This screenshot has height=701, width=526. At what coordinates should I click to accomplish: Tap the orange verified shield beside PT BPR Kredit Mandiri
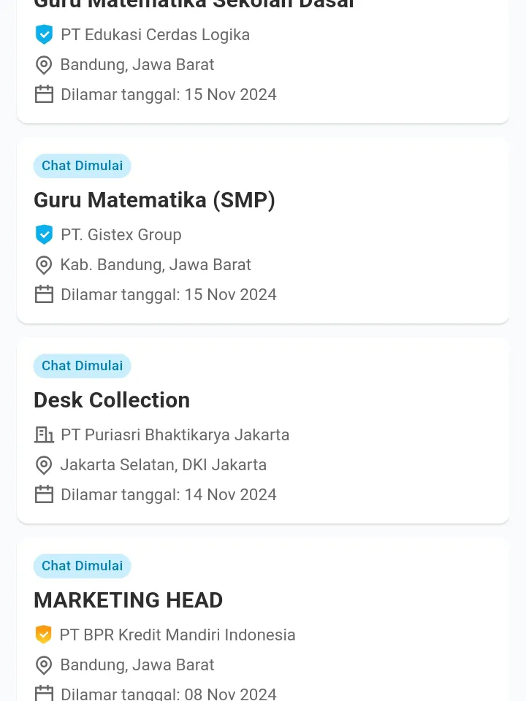click(x=44, y=635)
